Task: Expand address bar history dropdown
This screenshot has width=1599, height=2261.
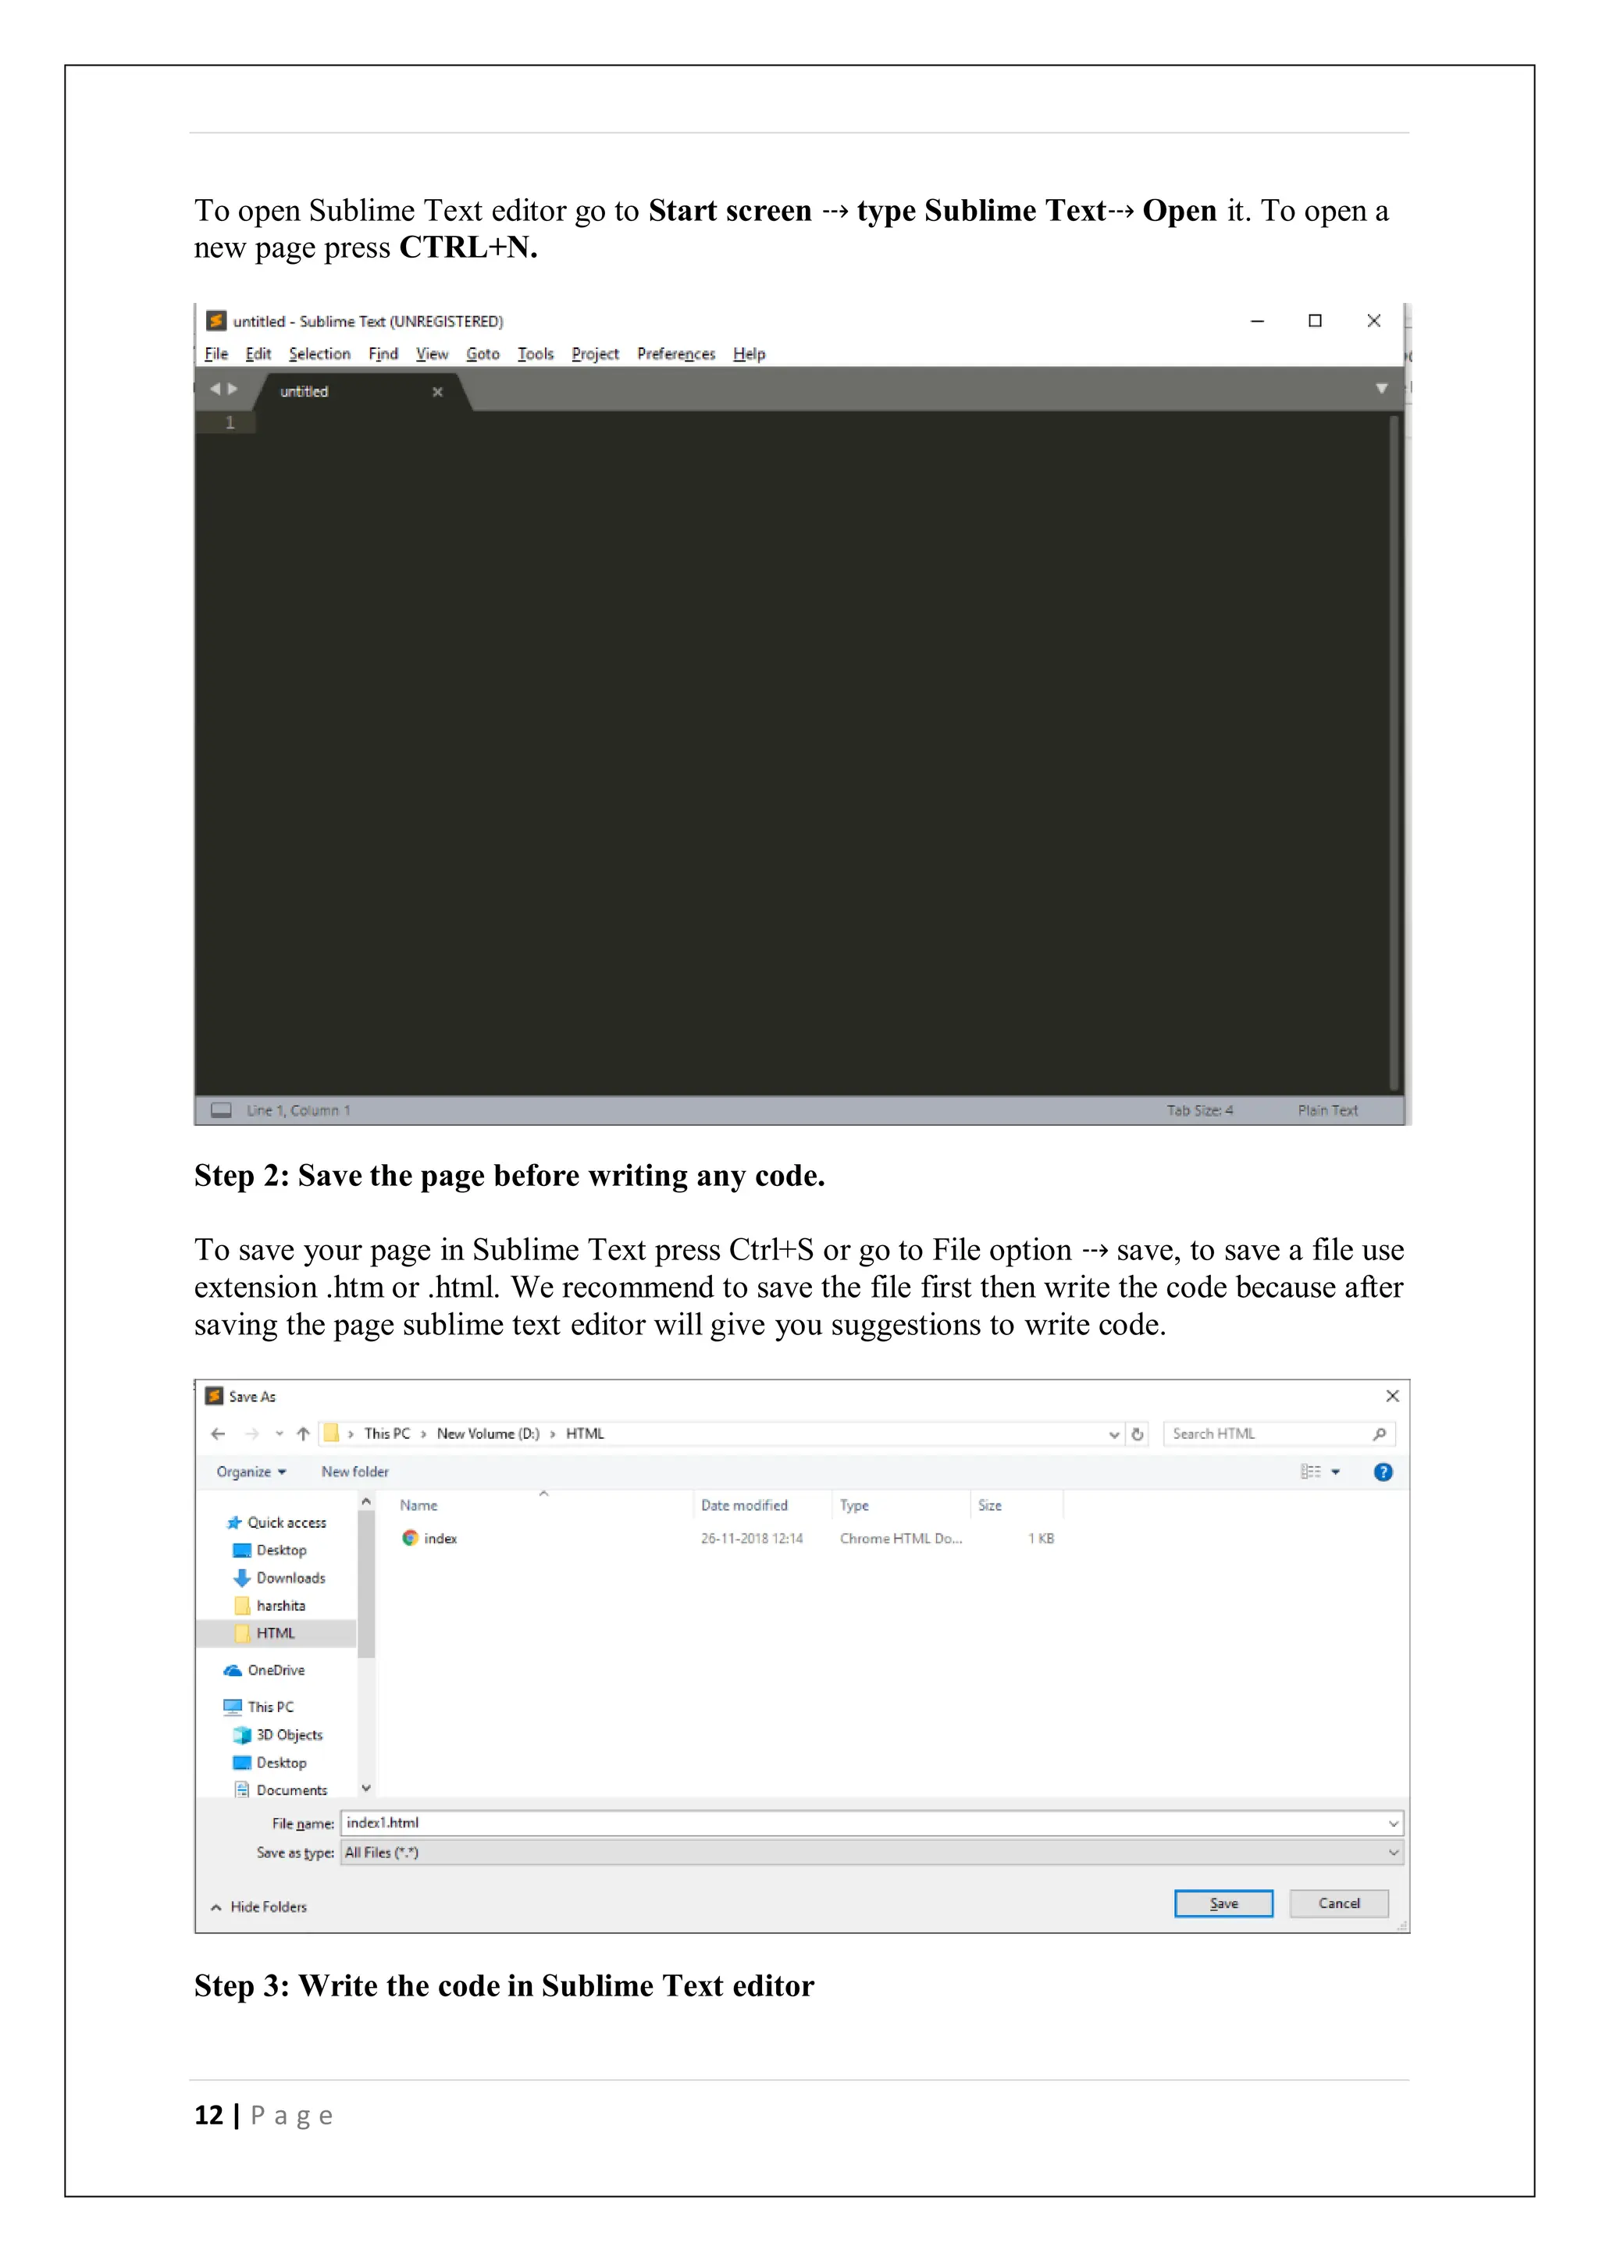Action: pos(1113,1435)
